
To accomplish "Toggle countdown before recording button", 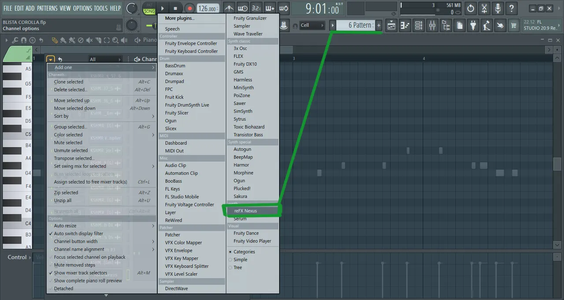I will pos(256,8).
